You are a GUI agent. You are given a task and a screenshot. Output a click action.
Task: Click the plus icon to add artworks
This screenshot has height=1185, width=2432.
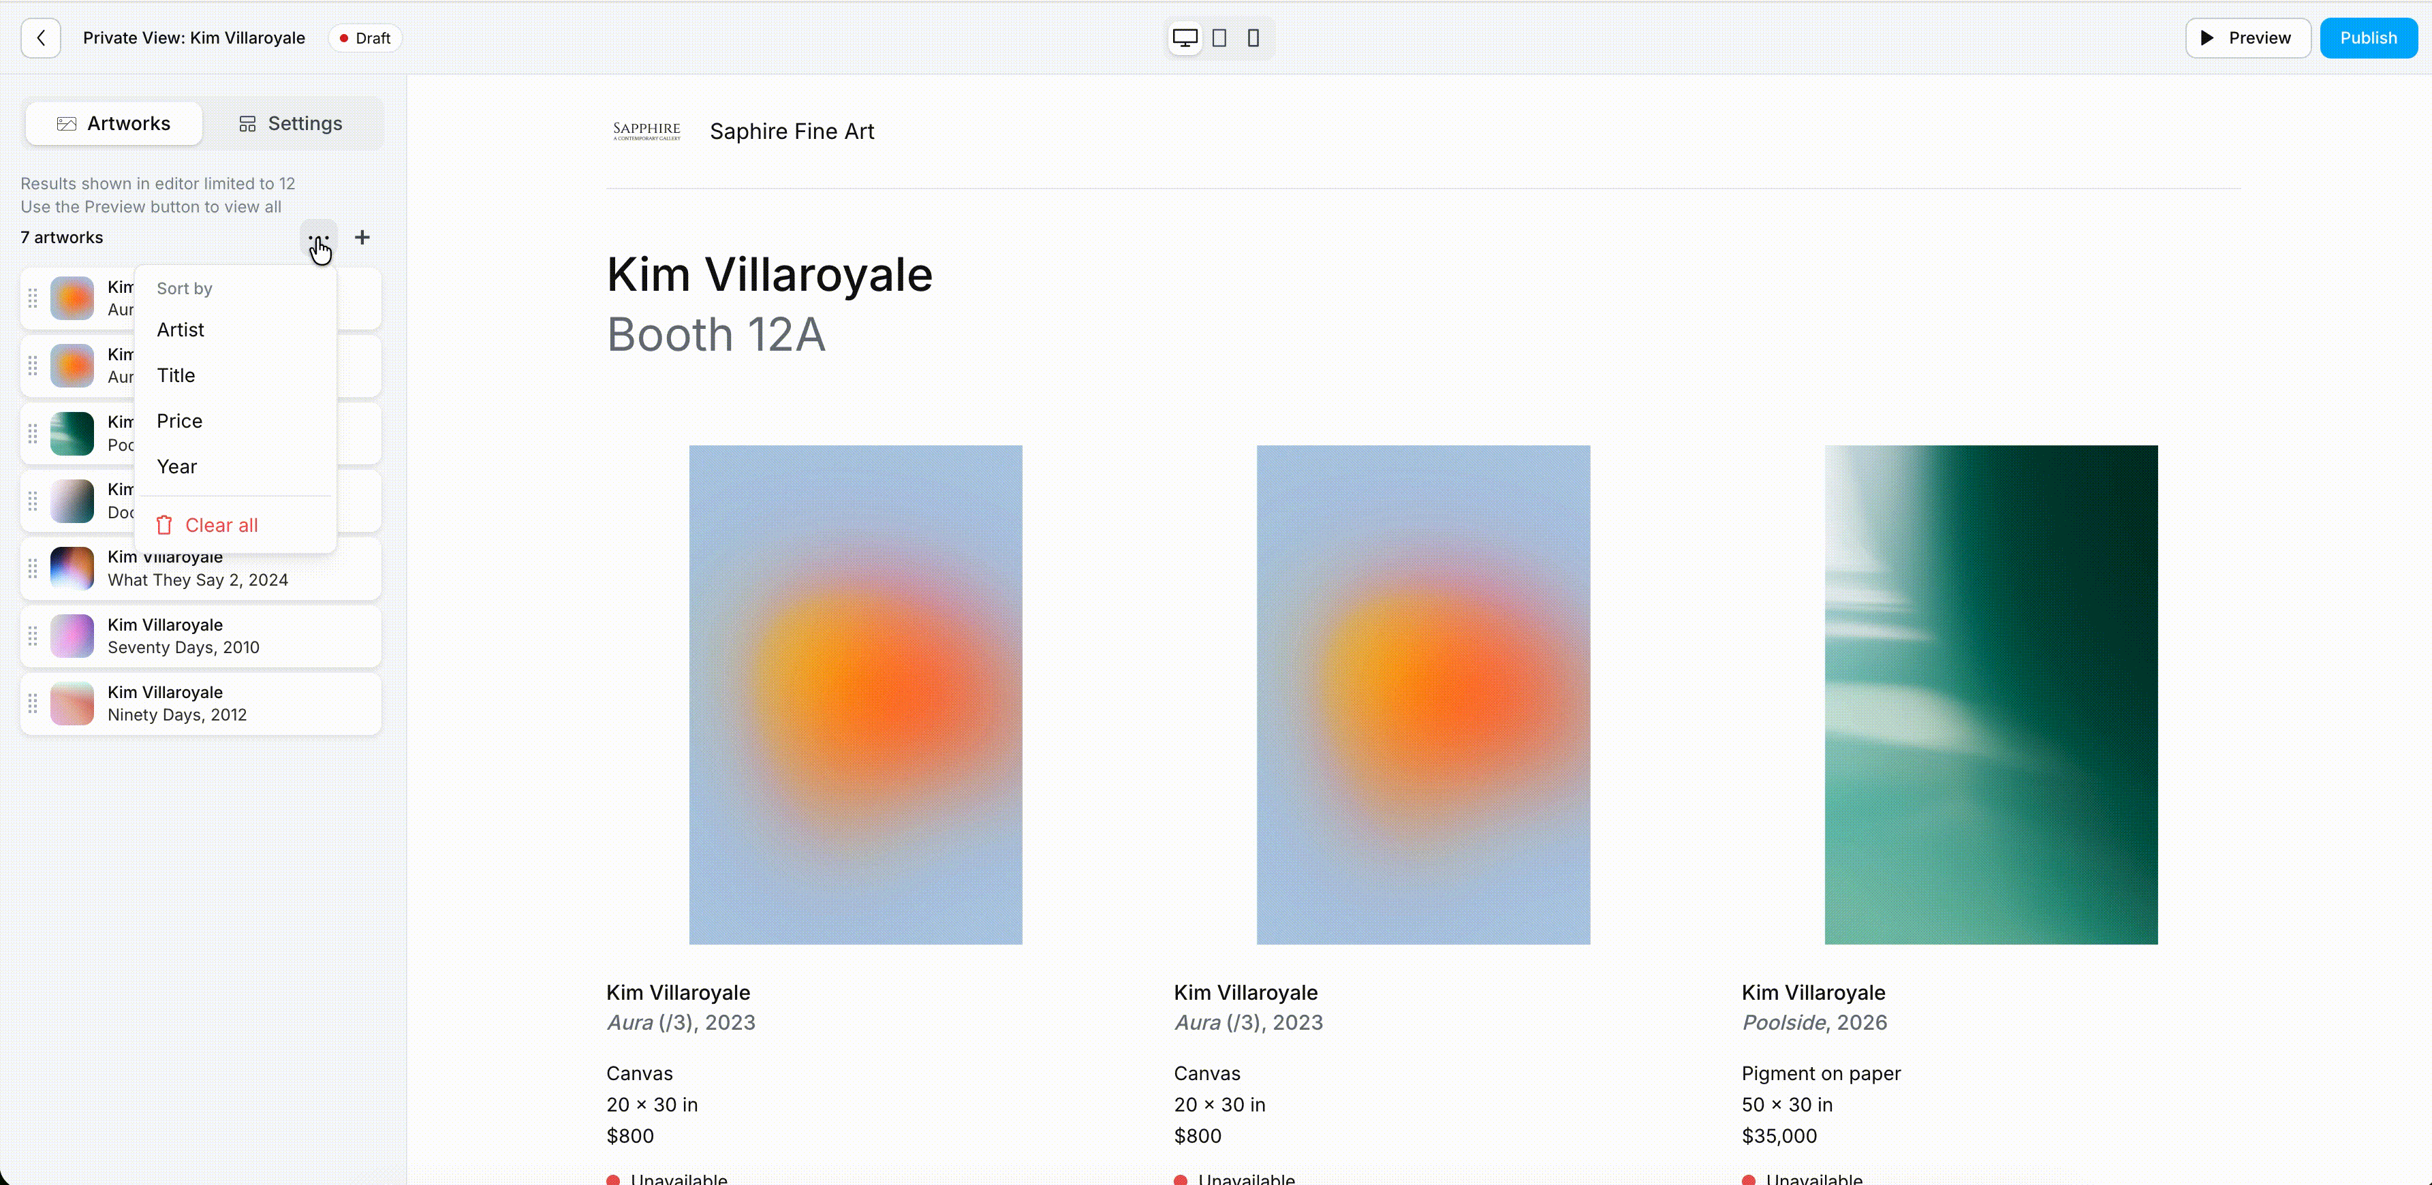362,238
